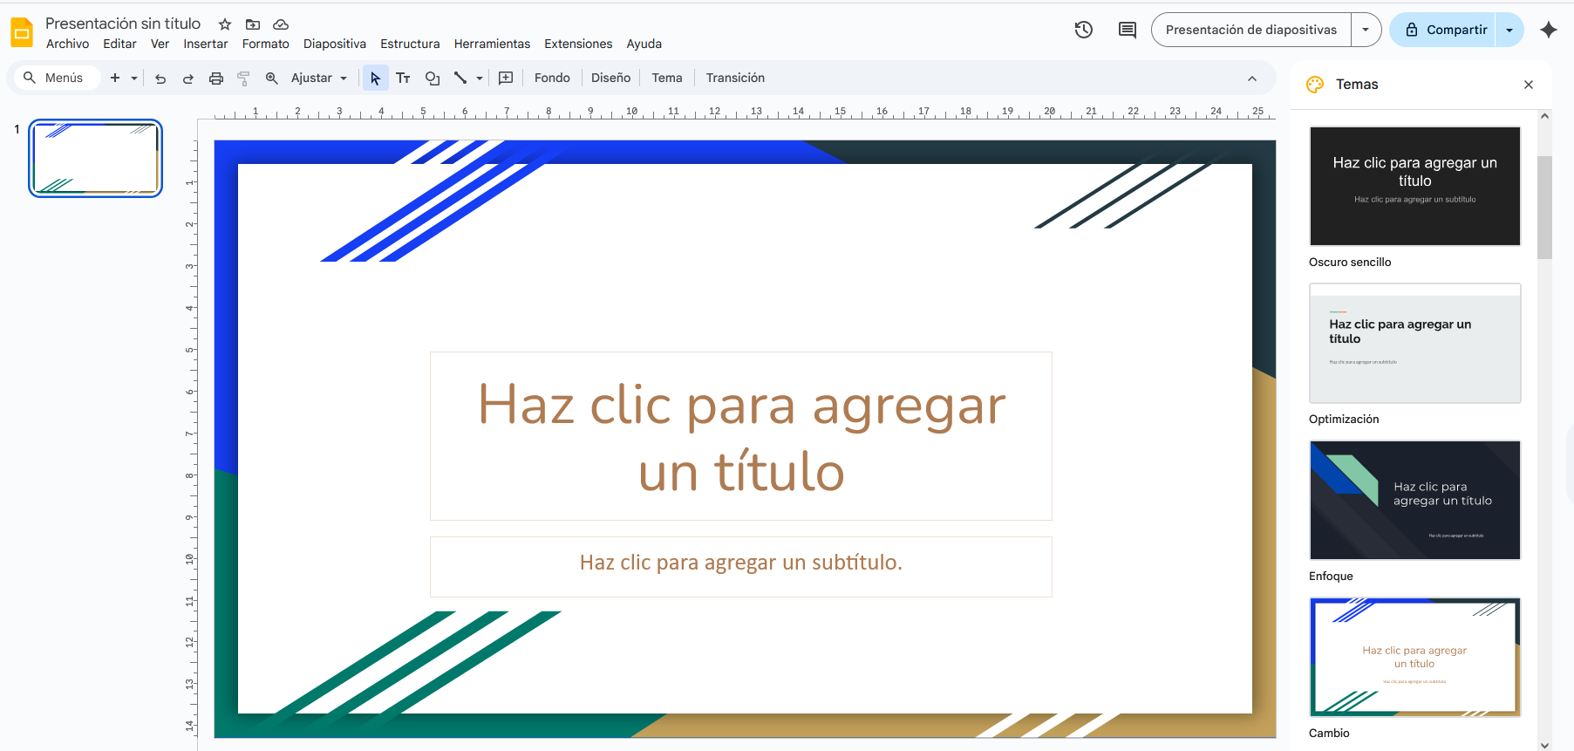1574x751 pixels.
Task: Click the Transición button
Action: pyautogui.click(x=735, y=79)
